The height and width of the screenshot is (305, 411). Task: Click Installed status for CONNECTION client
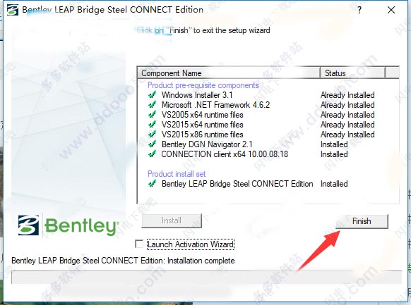[x=334, y=154]
